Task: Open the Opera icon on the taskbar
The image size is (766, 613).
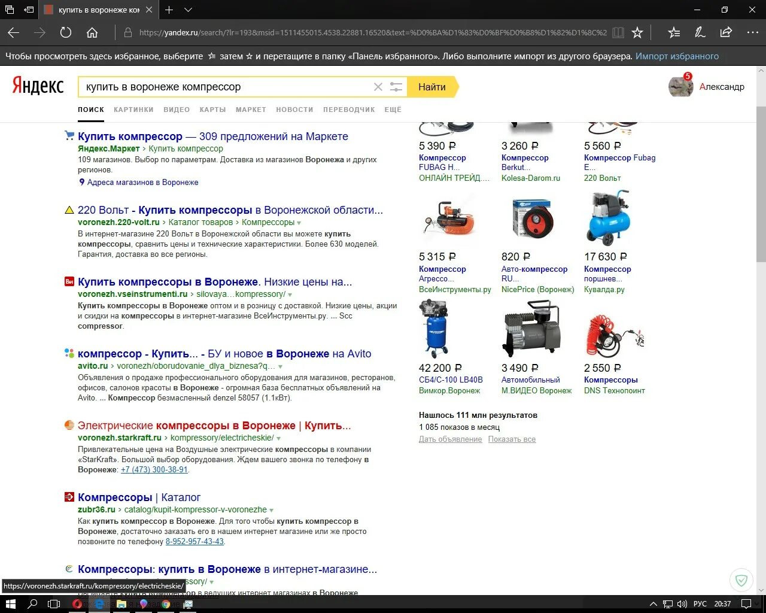Action: click(77, 604)
